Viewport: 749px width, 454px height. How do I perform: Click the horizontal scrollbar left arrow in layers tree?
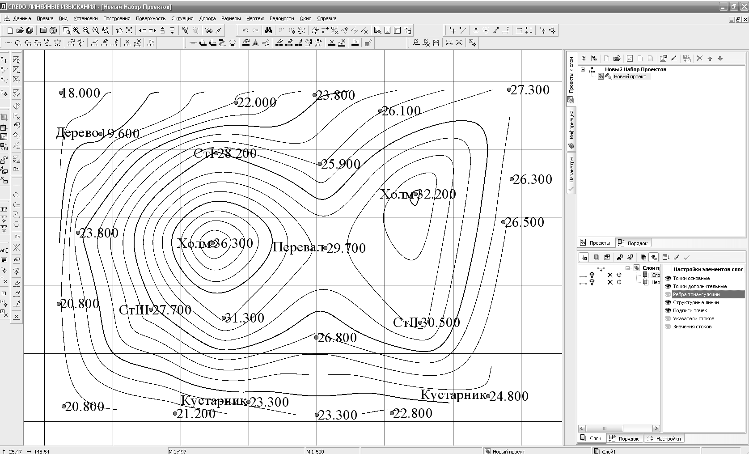click(x=582, y=428)
